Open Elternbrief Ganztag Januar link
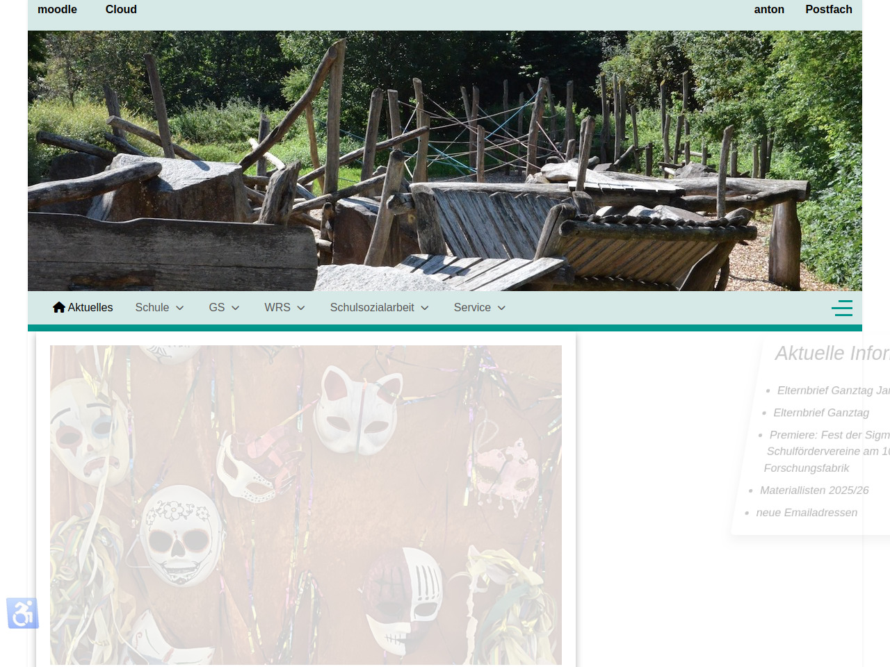Viewport: 890px width, 667px height. [x=832, y=390]
